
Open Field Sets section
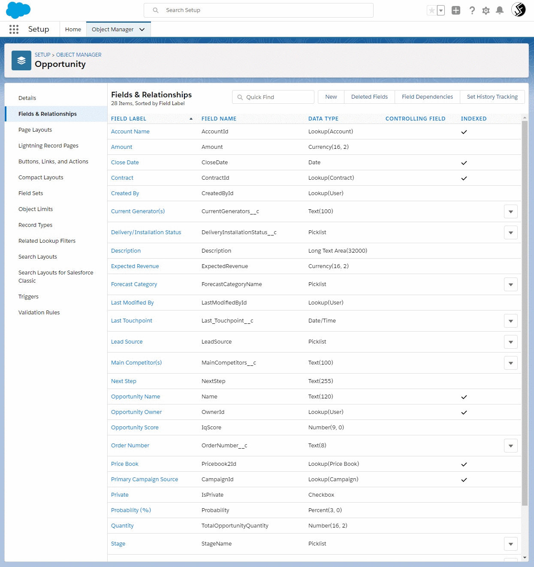point(31,193)
